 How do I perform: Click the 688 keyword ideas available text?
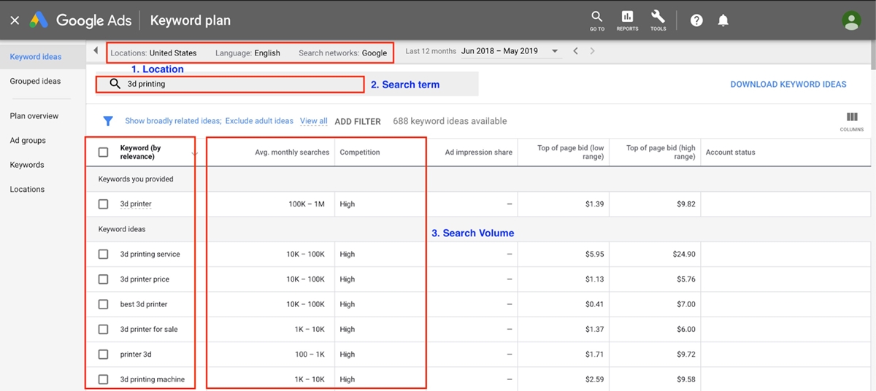point(450,121)
